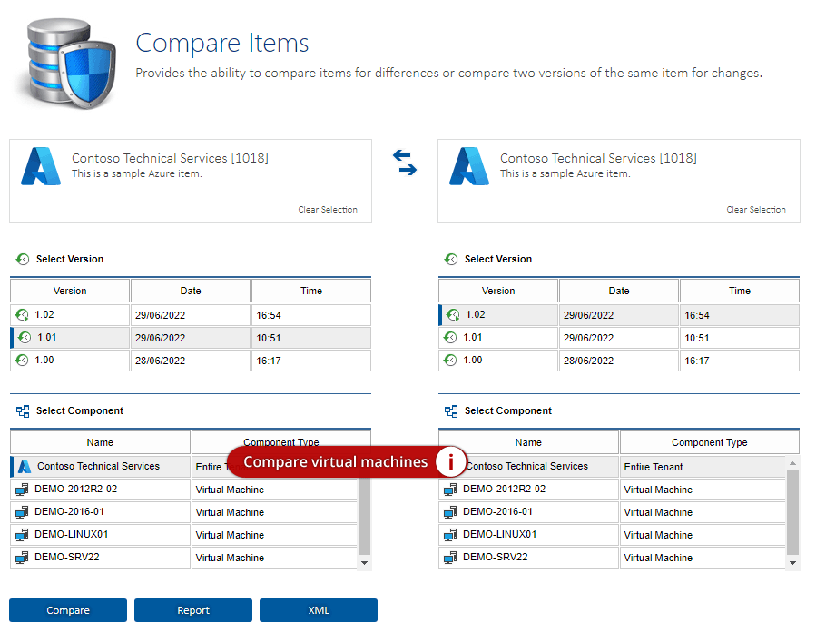This screenshot has width=816, height=633.
Task: Click version 1.00 icon in right table
Action: click(x=450, y=361)
